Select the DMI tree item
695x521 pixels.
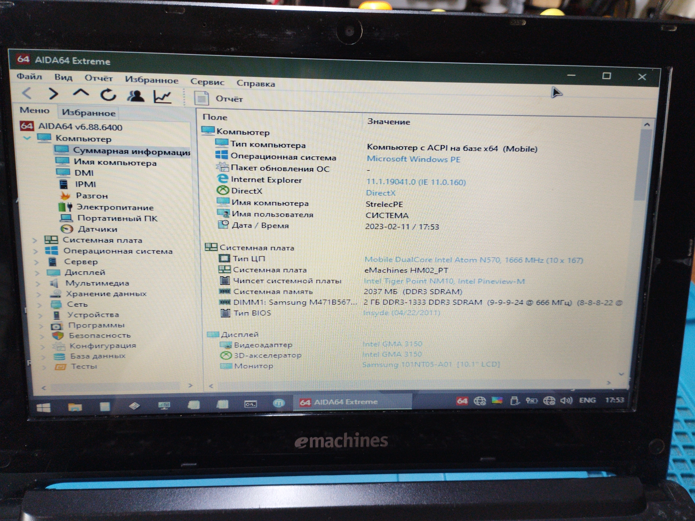[x=75, y=173]
